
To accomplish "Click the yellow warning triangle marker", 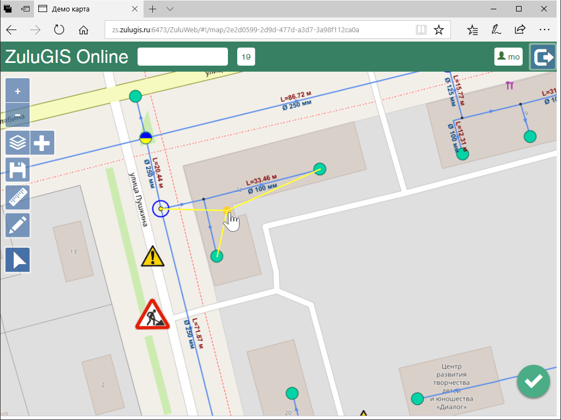I will pos(152,256).
